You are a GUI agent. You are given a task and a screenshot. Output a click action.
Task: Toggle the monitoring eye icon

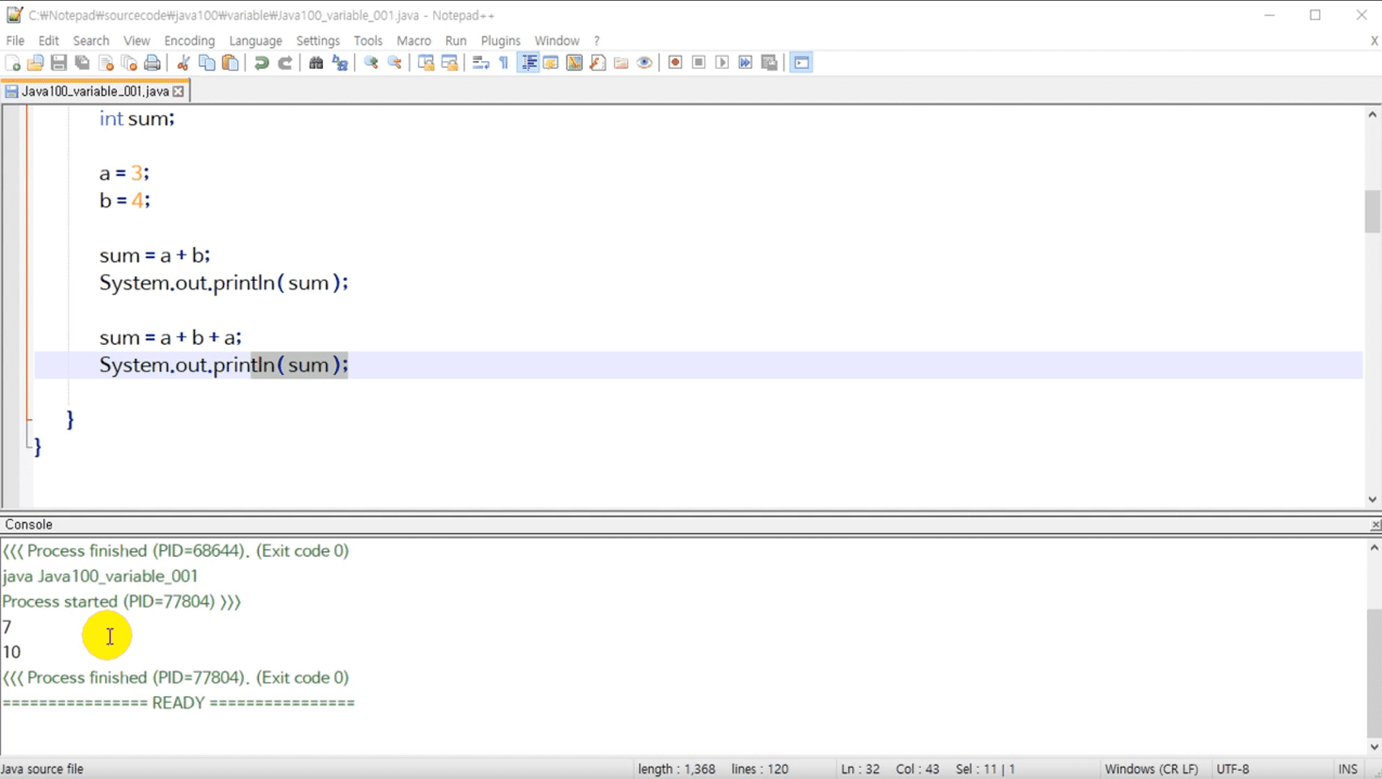(645, 63)
